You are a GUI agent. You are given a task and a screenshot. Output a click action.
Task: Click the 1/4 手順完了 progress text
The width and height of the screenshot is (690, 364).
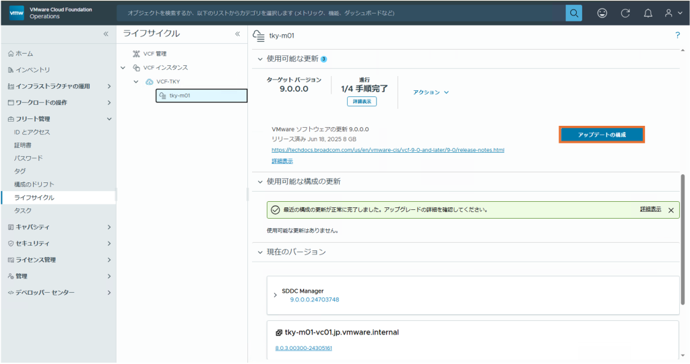pos(365,89)
